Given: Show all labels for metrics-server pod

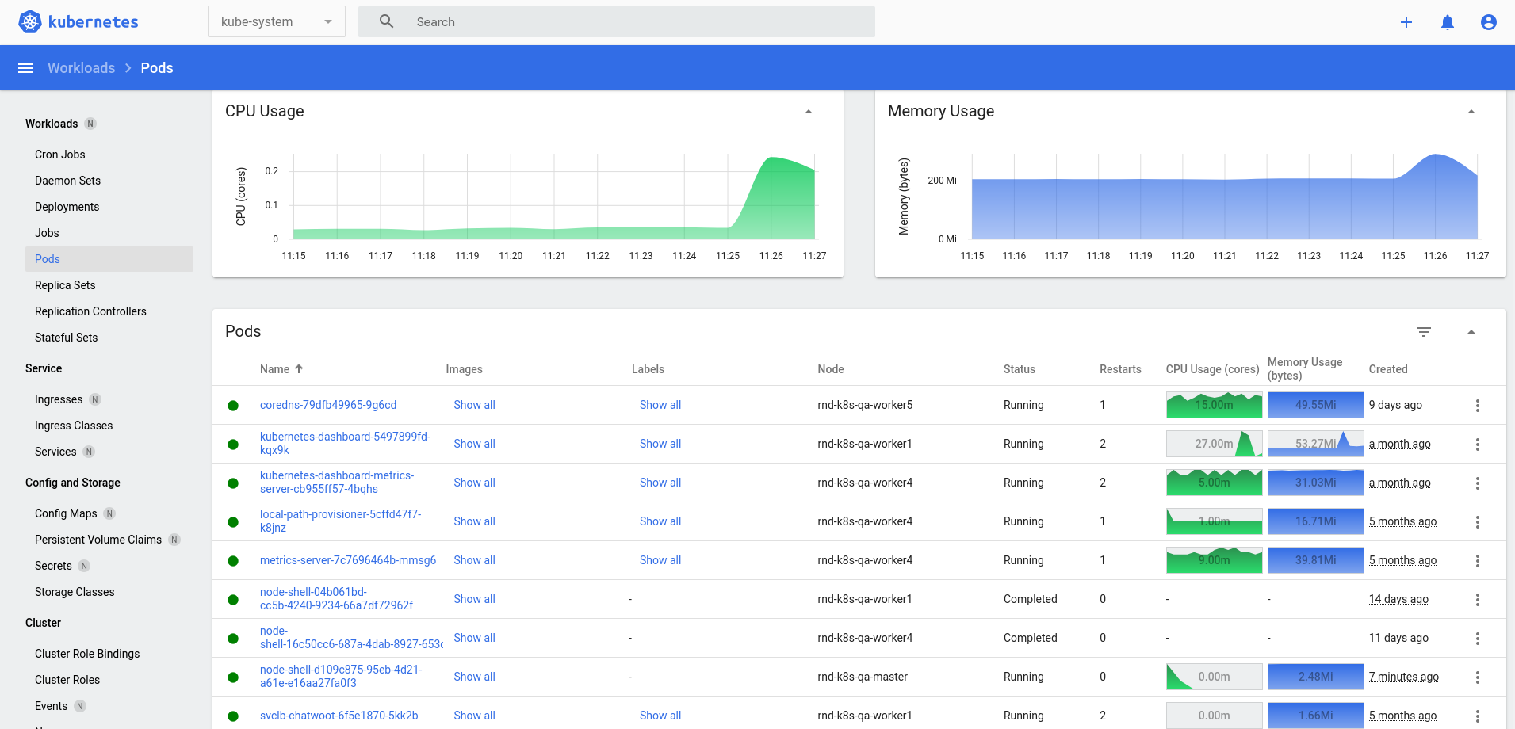Looking at the screenshot, I should coord(660,560).
